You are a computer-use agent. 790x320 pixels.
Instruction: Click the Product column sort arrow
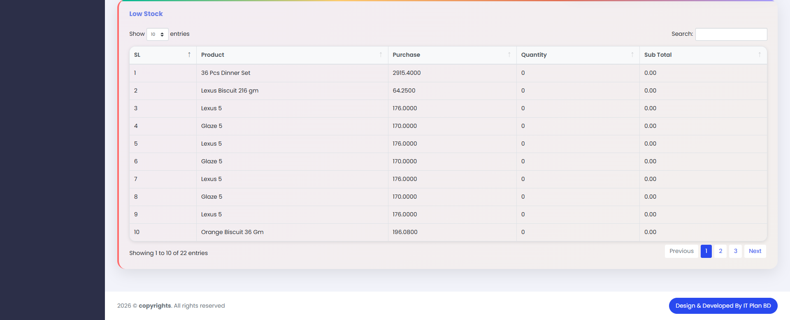381,55
